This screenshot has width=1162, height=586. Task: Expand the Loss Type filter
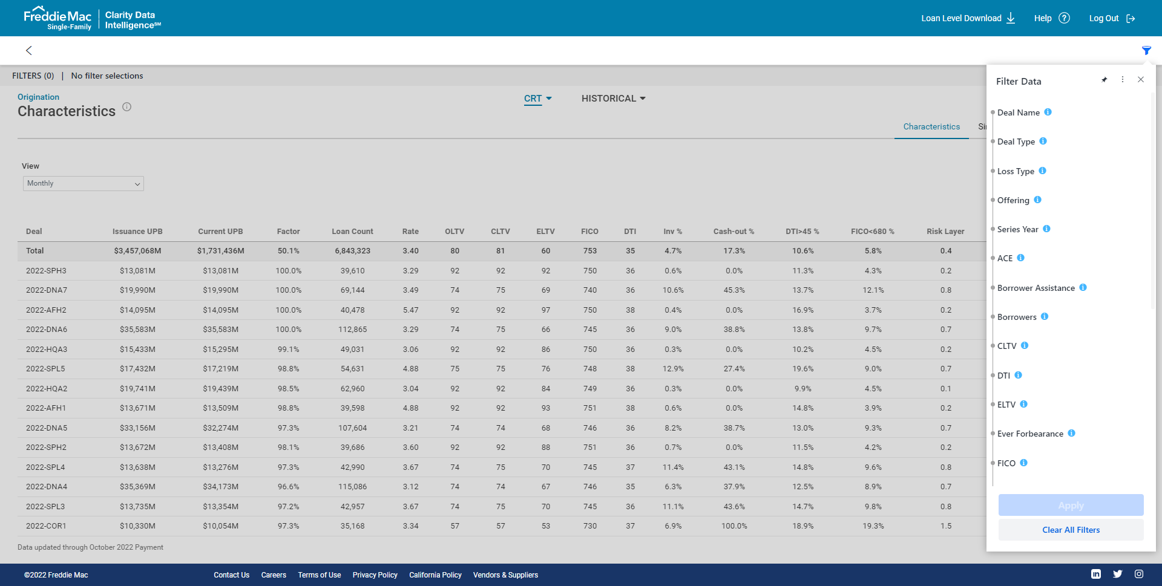pyautogui.click(x=1016, y=171)
